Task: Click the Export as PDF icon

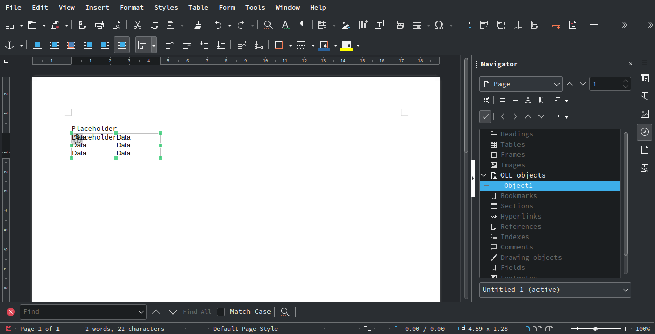Action: tap(83, 25)
